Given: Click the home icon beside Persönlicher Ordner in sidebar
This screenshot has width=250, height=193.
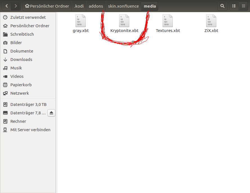Looking at the screenshot, I should tap(5, 26).
